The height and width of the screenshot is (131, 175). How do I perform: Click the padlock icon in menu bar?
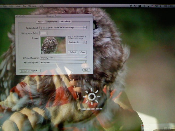click(x=148, y=6)
